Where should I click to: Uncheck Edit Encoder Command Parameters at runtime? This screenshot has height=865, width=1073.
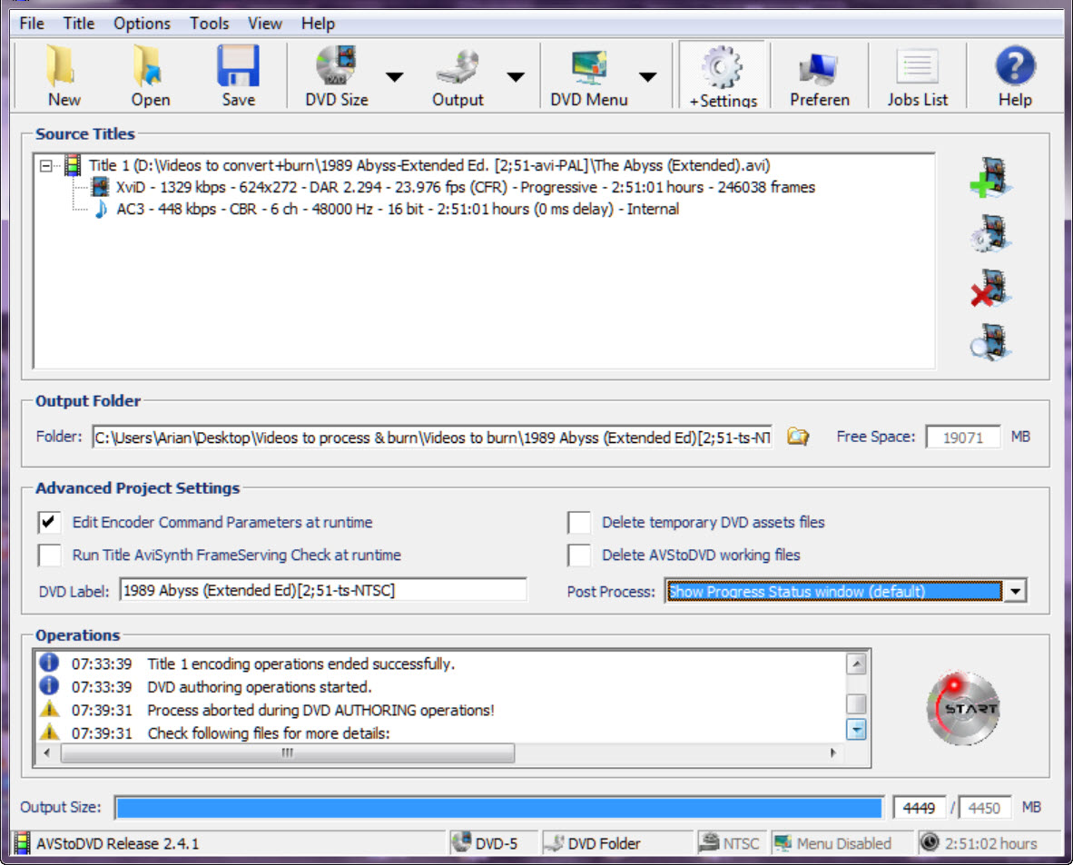click(x=49, y=522)
